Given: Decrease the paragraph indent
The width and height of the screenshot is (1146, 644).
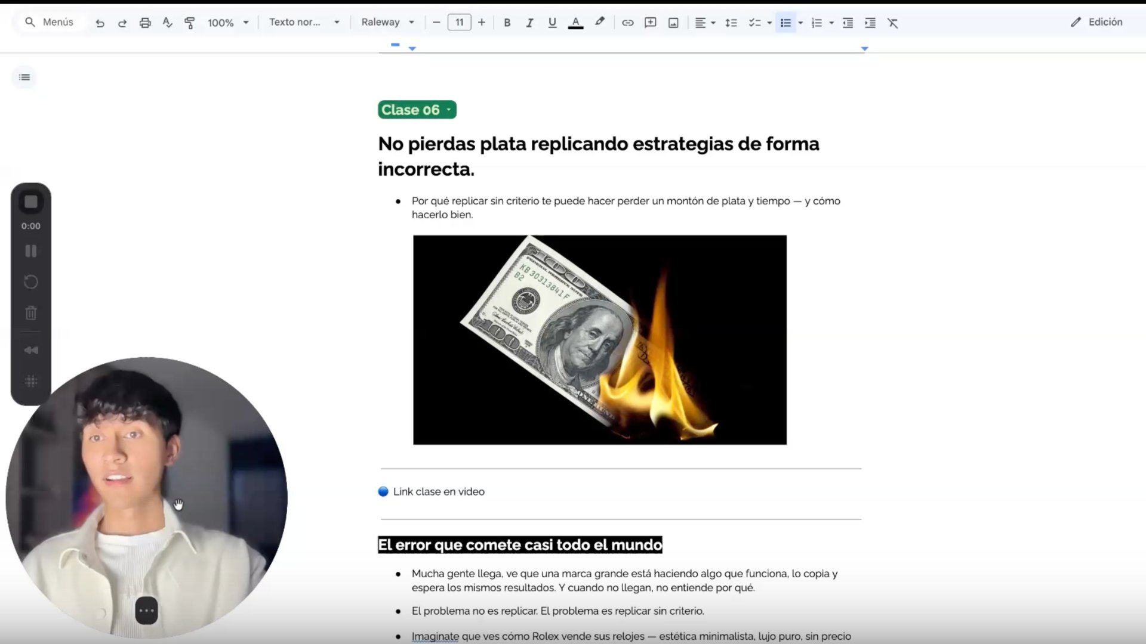Looking at the screenshot, I should coord(848,23).
